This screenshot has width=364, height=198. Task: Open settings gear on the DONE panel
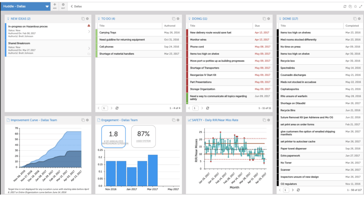click(359, 18)
